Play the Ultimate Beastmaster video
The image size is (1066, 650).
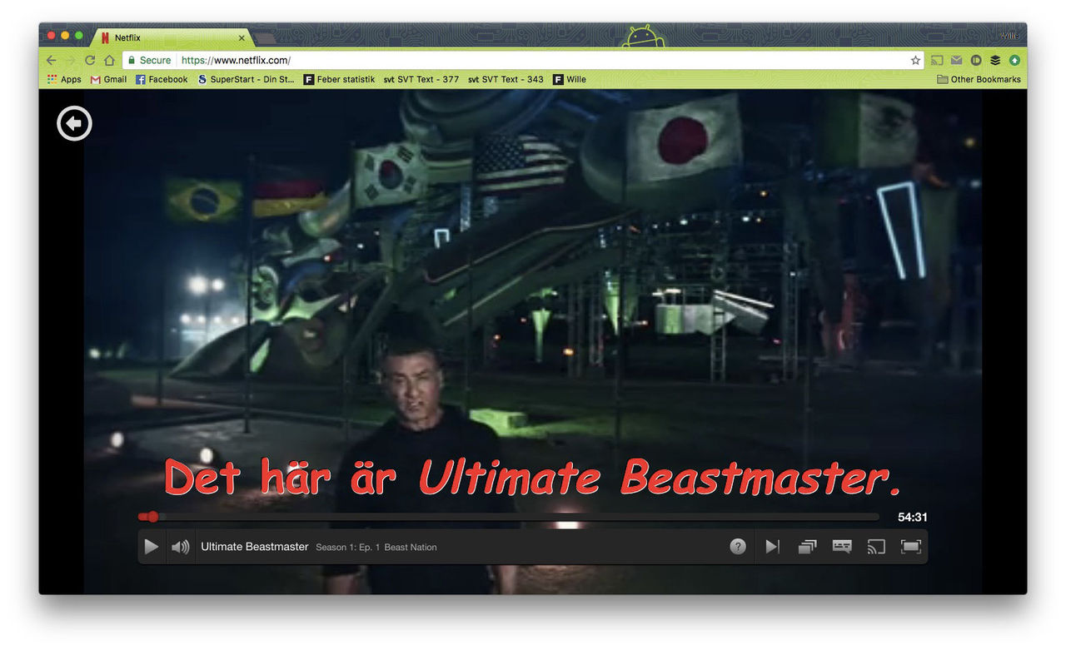(x=151, y=547)
